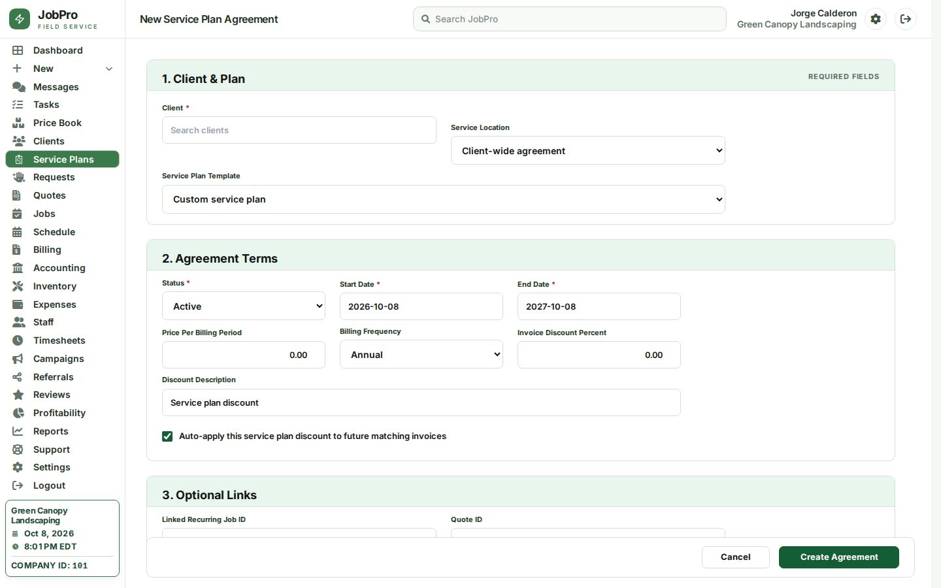This screenshot has width=941, height=588.
Task: Click the Discount Description text field
Action: pyautogui.click(x=421, y=402)
